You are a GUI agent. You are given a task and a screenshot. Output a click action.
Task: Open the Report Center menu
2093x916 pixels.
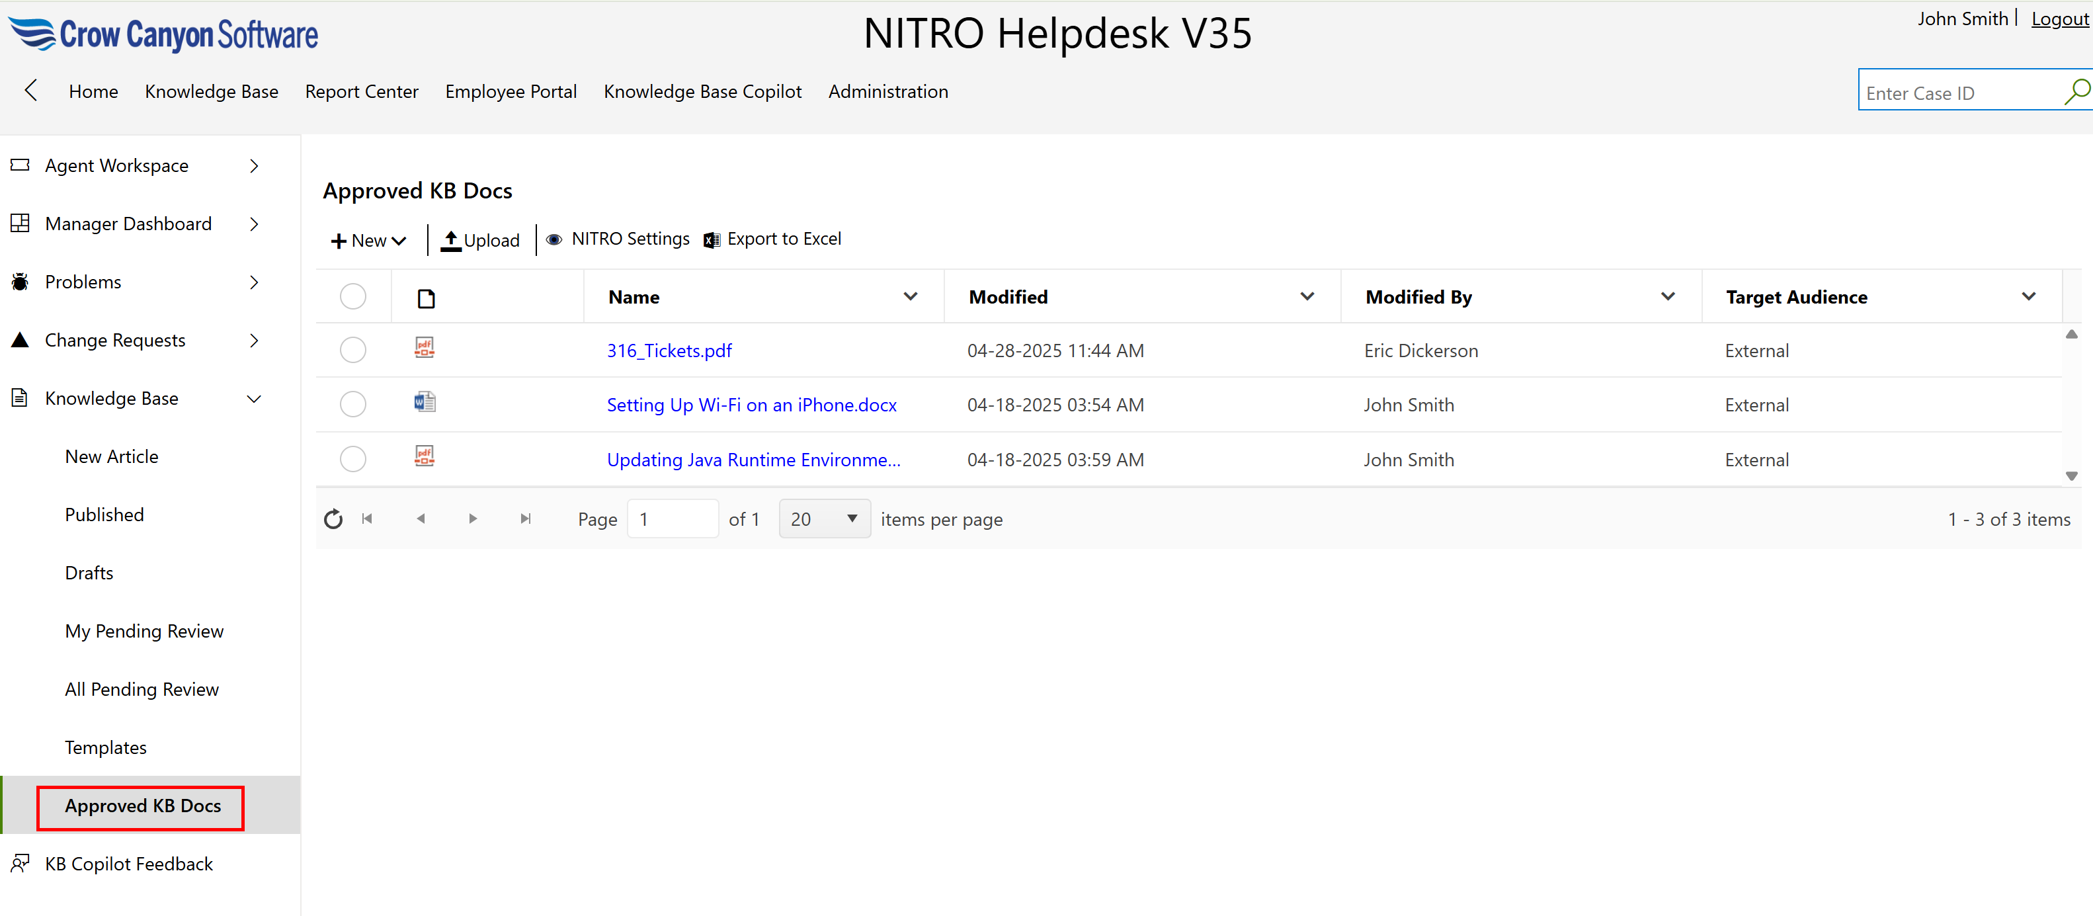362,92
